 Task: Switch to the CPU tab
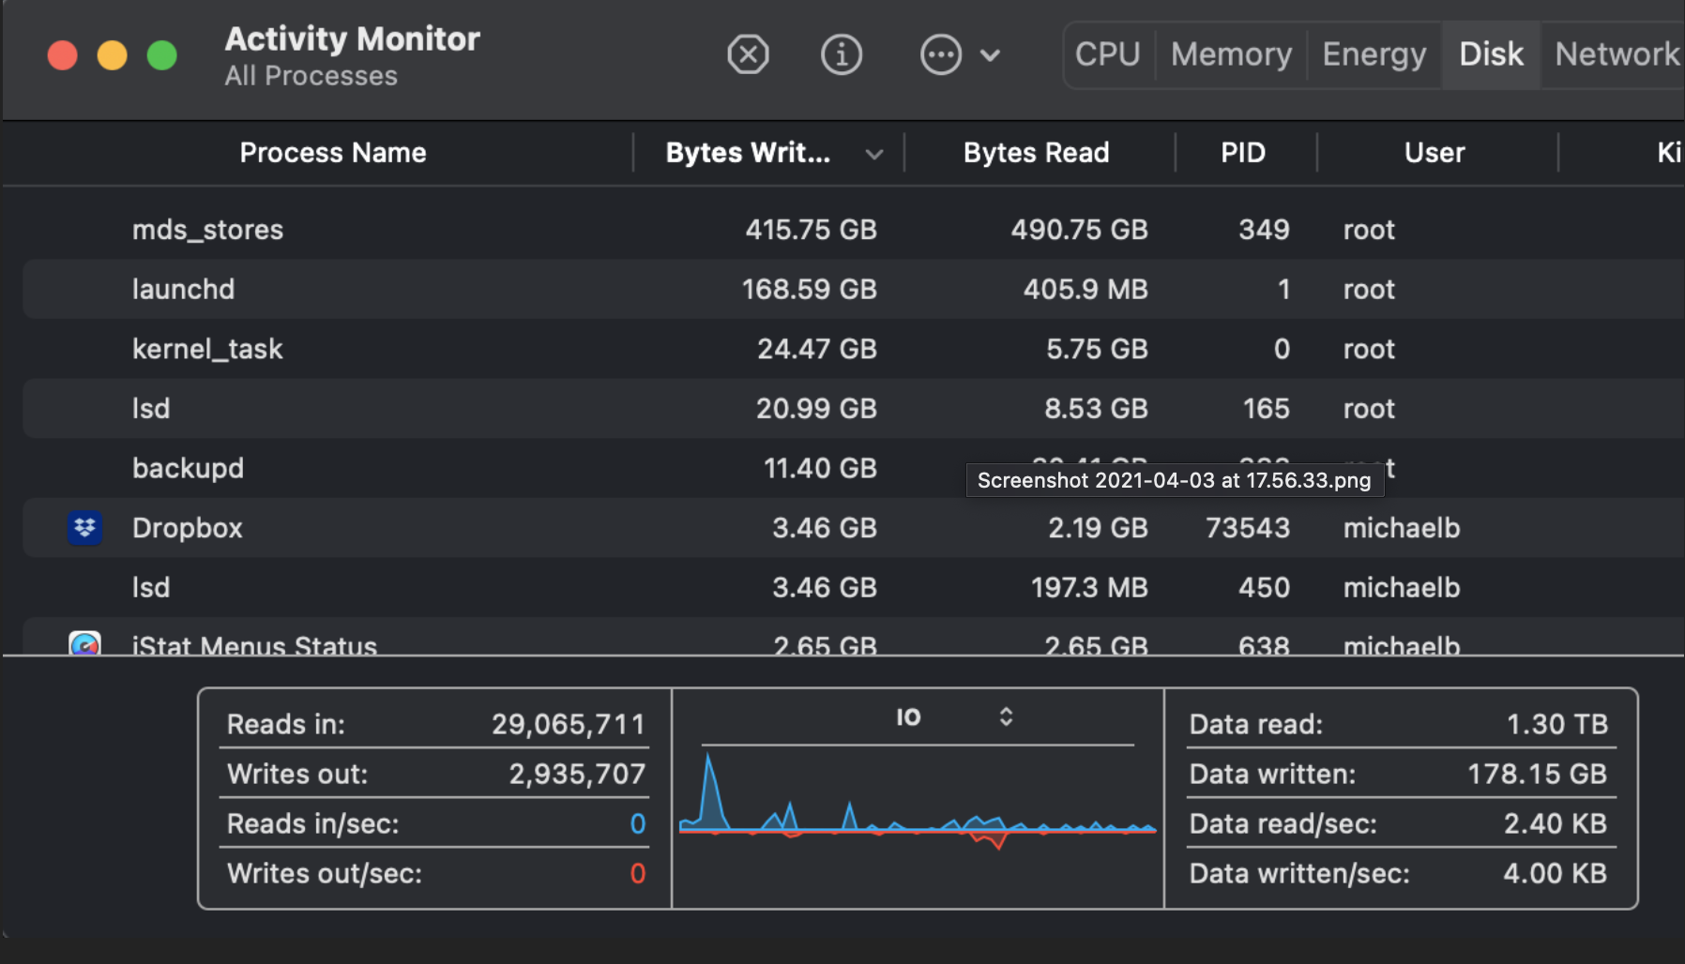click(1107, 54)
